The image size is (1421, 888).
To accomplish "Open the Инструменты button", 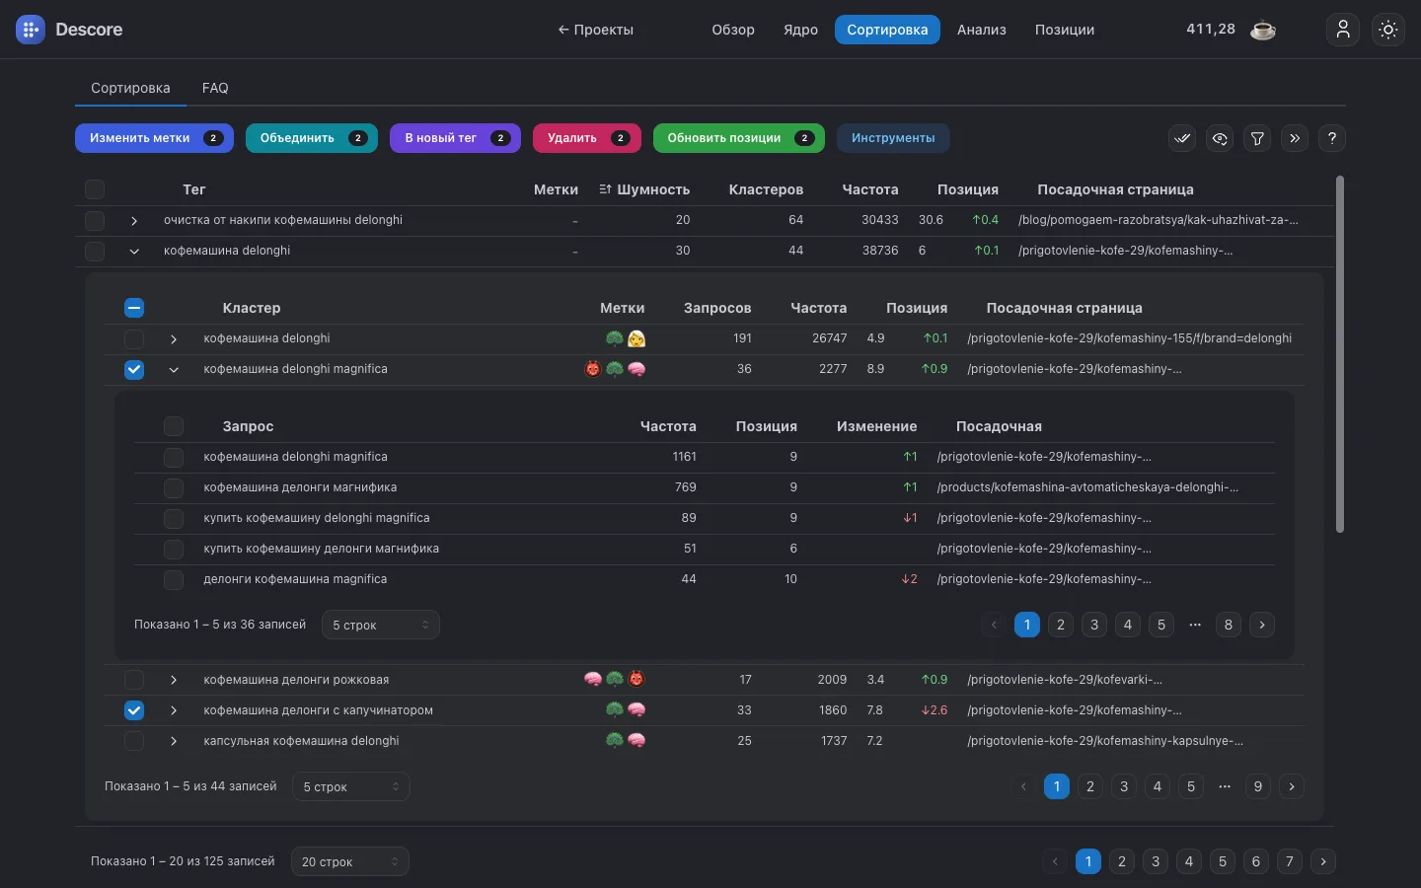I will pos(893,138).
